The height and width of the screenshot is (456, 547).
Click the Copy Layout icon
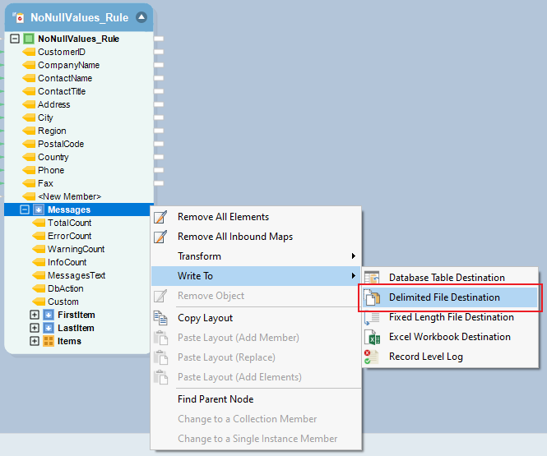pyautogui.click(x=160, y=318)
